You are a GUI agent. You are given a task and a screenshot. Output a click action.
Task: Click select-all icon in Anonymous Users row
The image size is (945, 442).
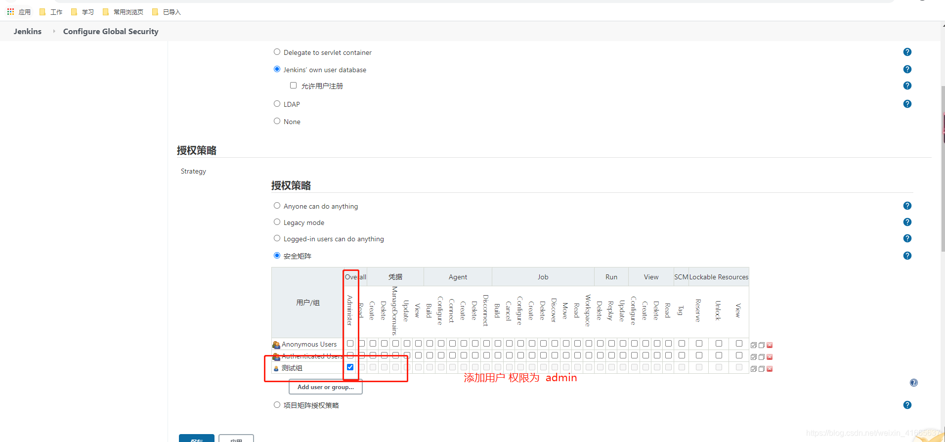tap(754, 345)
